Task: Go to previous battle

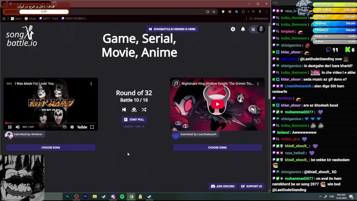Action: pos(124,110)
